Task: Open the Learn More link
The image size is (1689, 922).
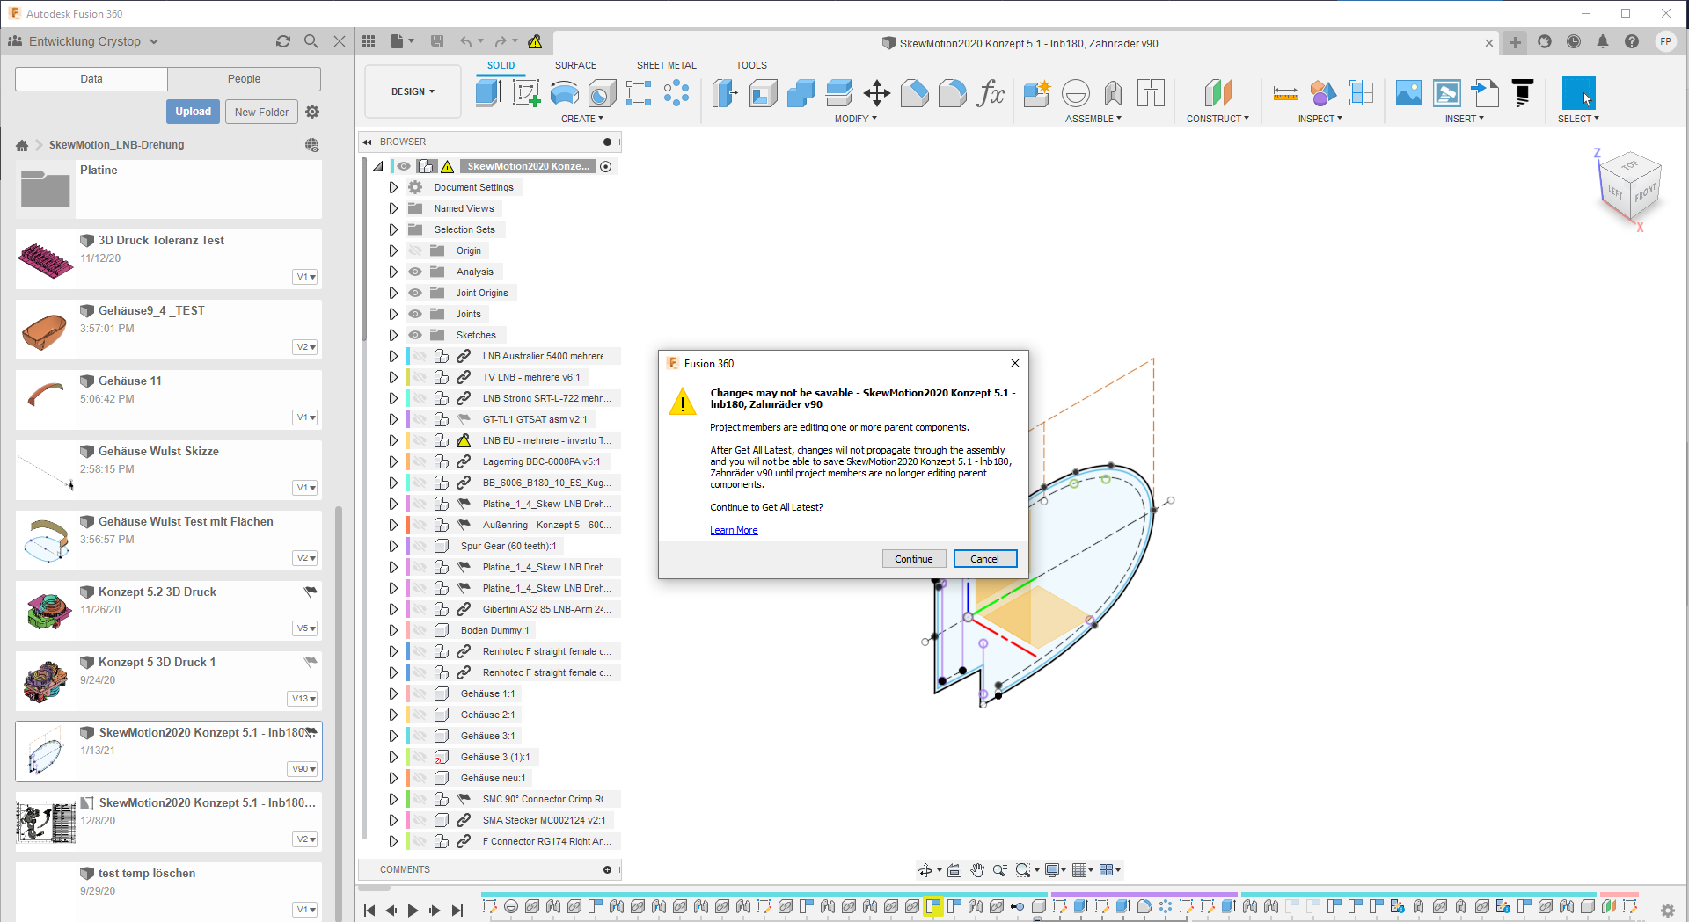Action: click(734, 530)
